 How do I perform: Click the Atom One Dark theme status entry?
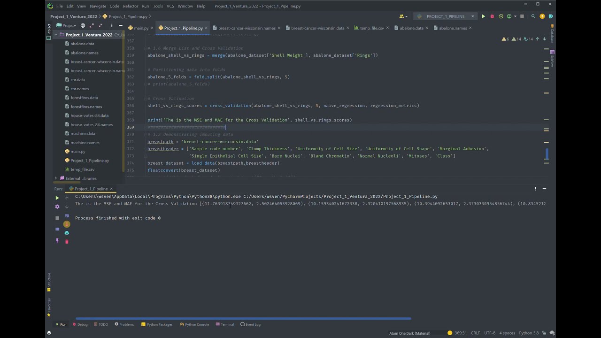click(x=409, y=333)
